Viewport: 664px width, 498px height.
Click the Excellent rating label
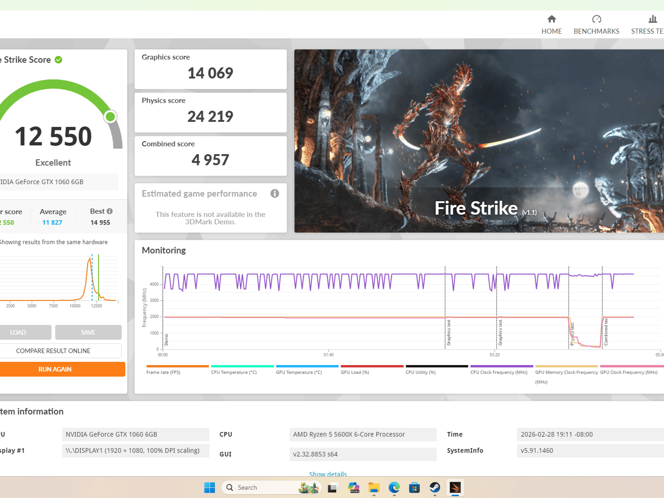[53, 162]
